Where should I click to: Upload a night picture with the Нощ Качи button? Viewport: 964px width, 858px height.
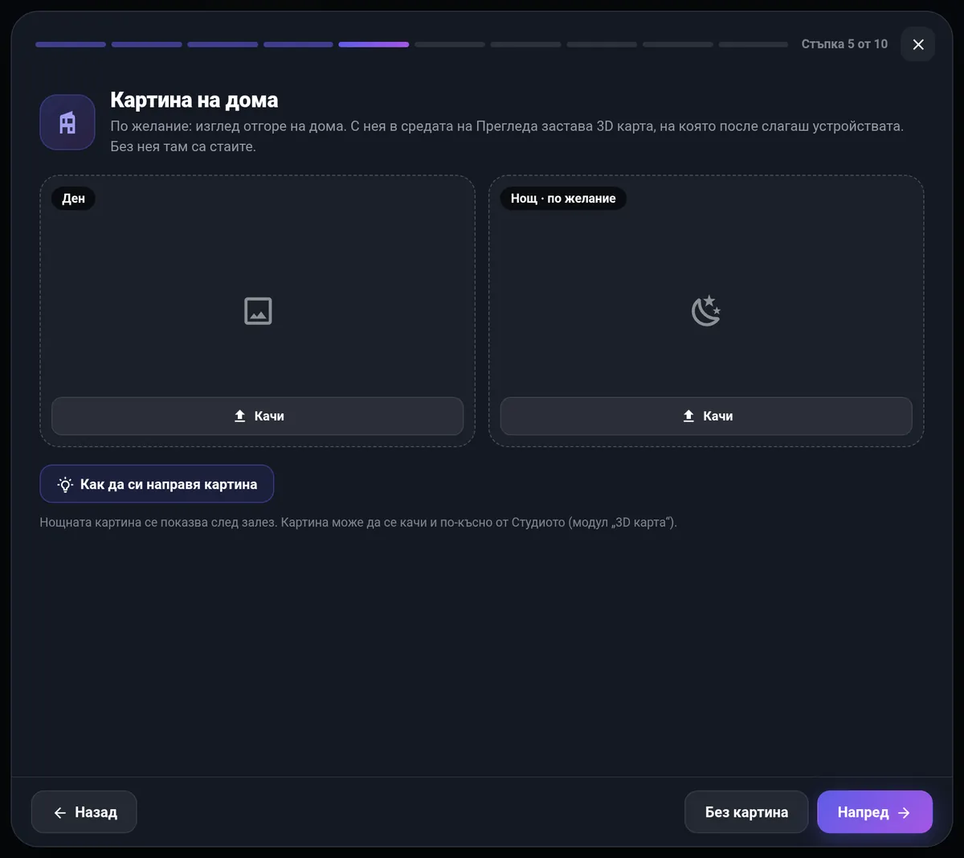click(706, 416)
